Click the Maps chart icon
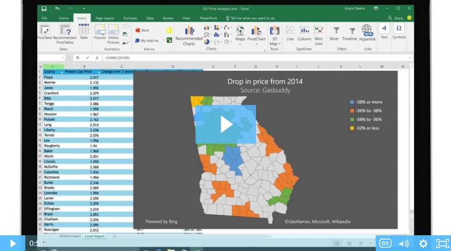 pyautogui.click(x=240, y=33)
